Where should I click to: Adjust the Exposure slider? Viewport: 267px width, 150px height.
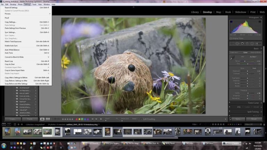tap(248, 71)
